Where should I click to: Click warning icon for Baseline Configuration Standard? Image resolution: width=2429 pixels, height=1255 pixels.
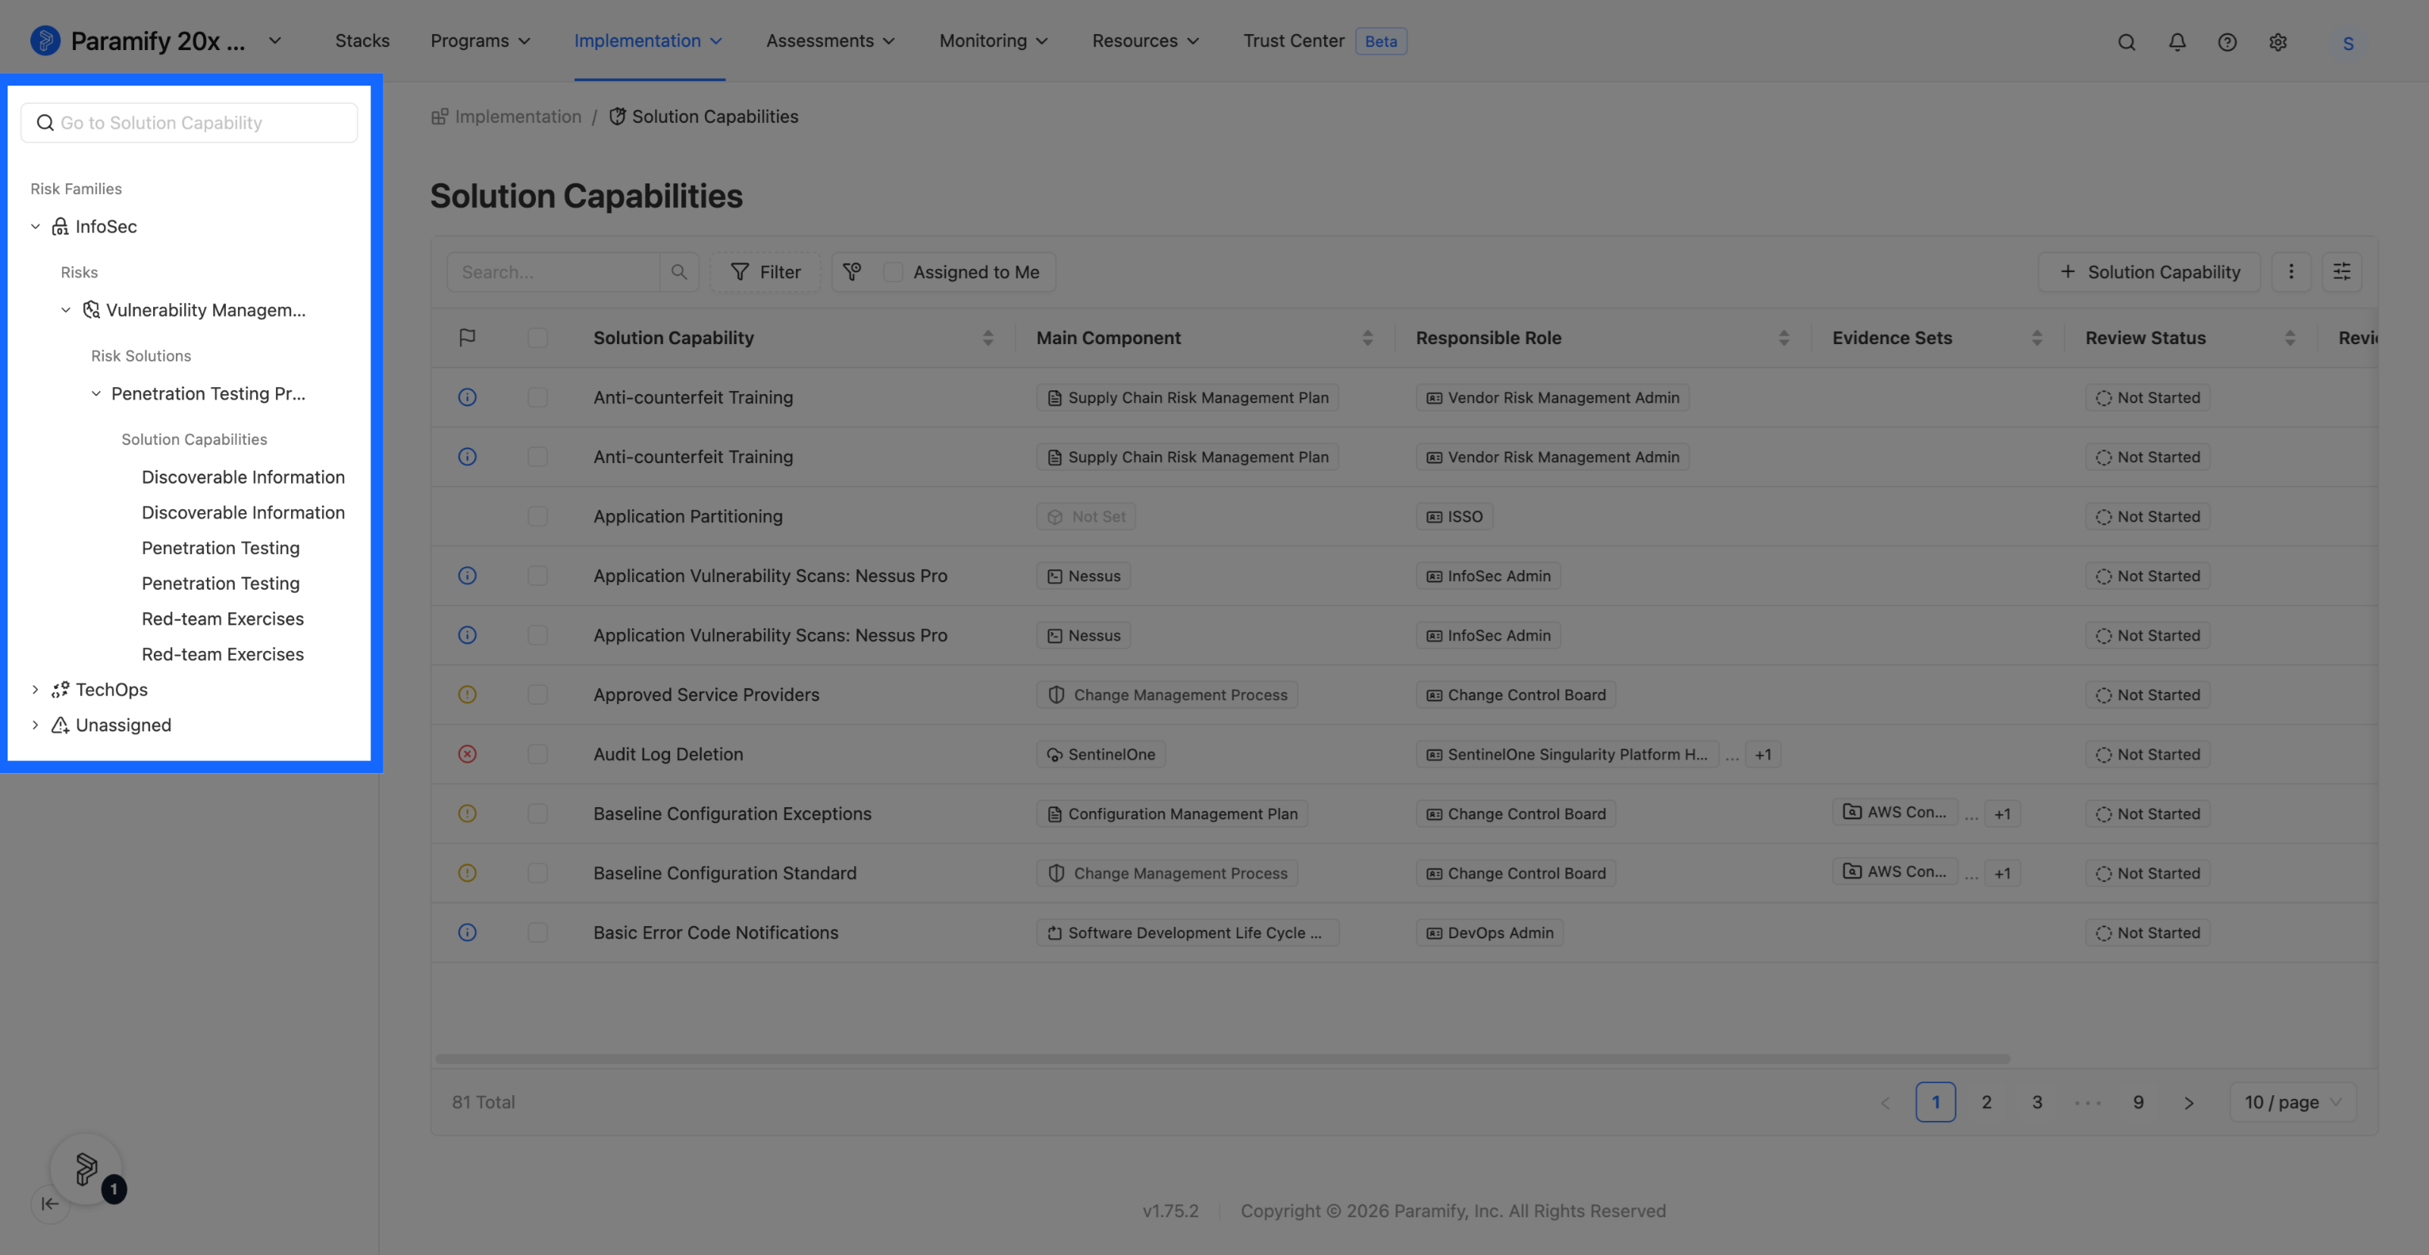467,873
